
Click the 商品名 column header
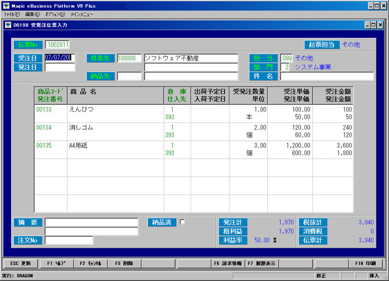pos(116,95)
